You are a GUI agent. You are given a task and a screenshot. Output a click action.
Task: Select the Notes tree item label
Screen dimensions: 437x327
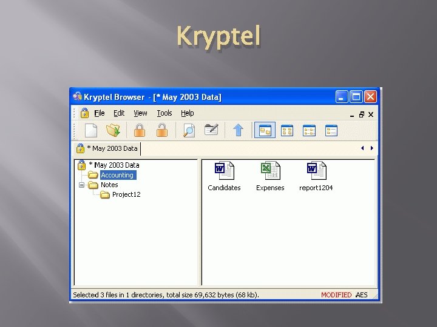point(109,185)
